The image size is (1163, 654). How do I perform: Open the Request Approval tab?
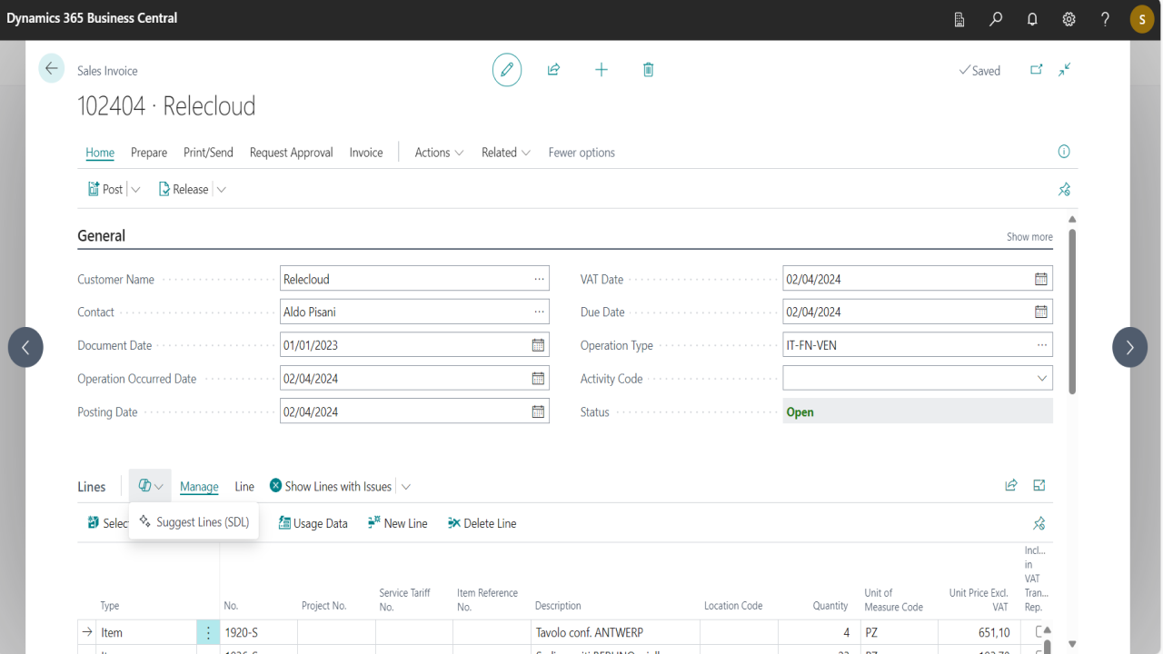click(x=291, y=153)
